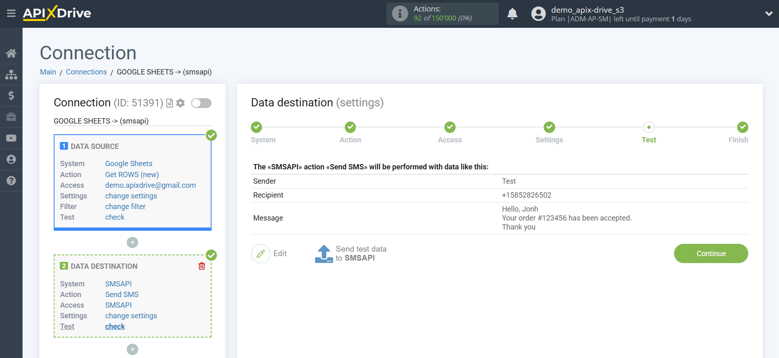
Task: Open the Main breadcrumb link
Action: 48,72
